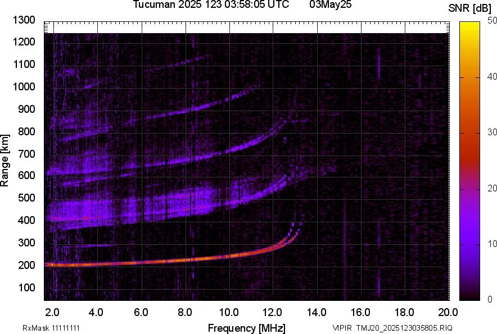Click colorbar value '50'
497x334 pixels.
coord(492,21)
